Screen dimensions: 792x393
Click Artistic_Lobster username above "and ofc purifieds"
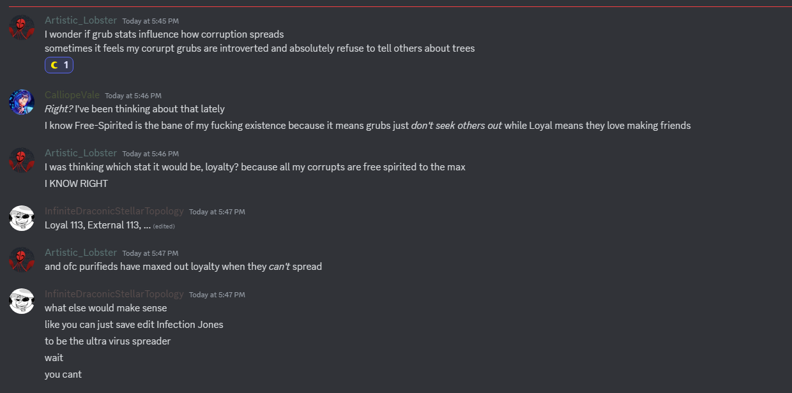(80, 253)
